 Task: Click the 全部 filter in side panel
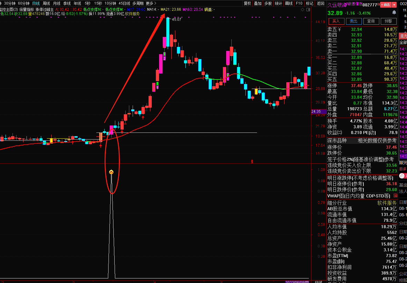click(x=403, y=42)
